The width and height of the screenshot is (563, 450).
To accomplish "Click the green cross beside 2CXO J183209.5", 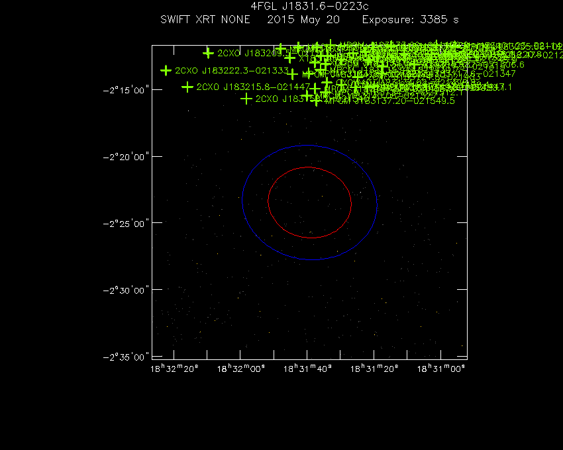I will (x=208, y=53).
